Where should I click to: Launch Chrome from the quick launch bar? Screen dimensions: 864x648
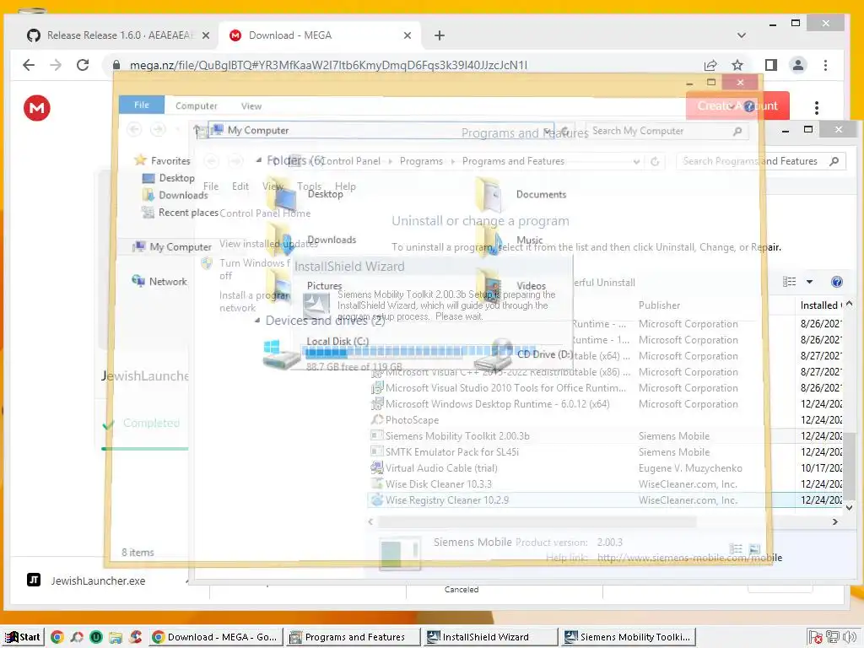coord(57,637)
